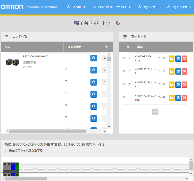Click the link icon for terminal row 2
Viewport: 194px width, 181px height.
click(124, 71)
